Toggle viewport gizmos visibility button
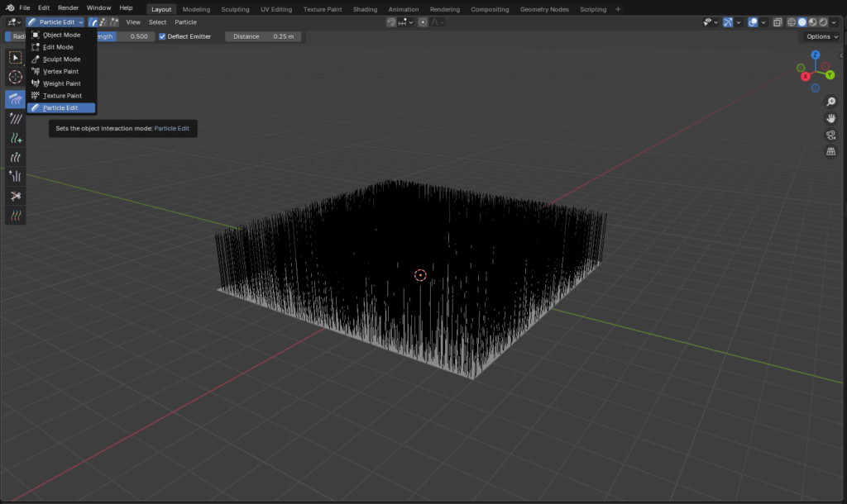 coord(728,22)
